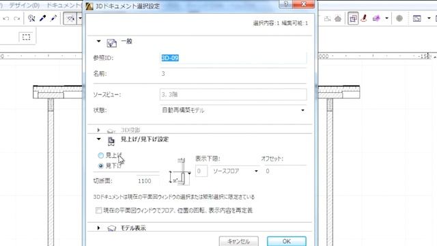The height and width of the screenshot is (246, 437).
Task: Pick up parameters with the eyedropper tool
Action: [42, 18]
